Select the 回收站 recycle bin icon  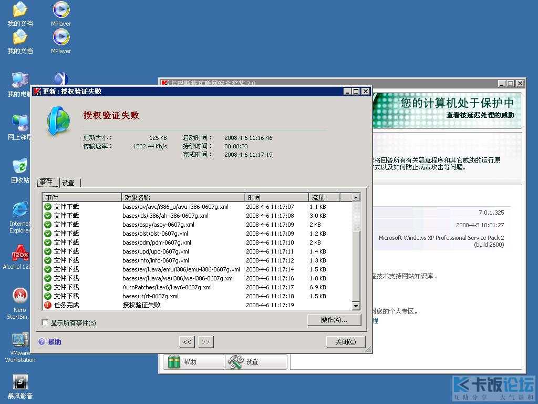coord(20,171)
